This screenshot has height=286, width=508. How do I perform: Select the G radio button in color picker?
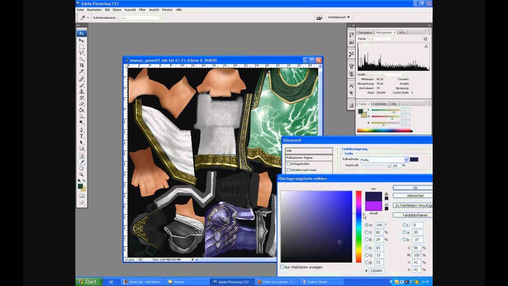click(367, 255)
